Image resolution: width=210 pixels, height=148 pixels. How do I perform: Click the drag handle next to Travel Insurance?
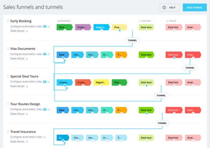pos(8,132)
